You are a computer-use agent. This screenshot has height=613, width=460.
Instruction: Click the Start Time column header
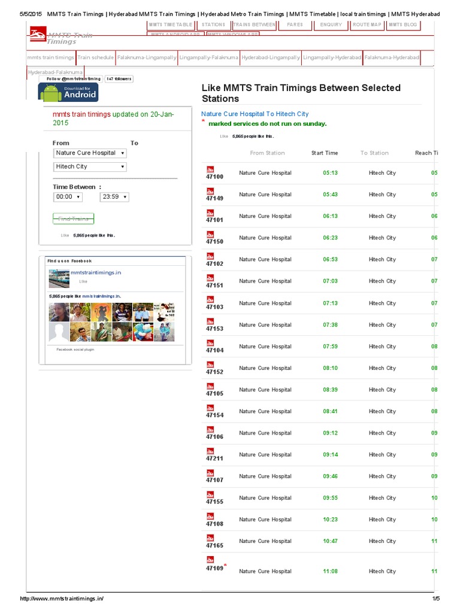click(325, 153)
